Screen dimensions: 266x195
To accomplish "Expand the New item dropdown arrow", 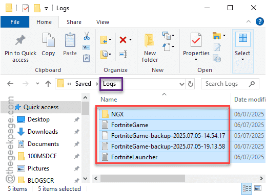I will tap(173, 35).
